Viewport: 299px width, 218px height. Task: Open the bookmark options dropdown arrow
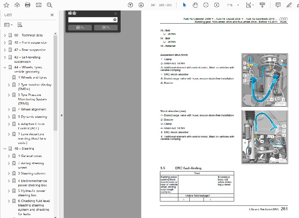[12, 25]
